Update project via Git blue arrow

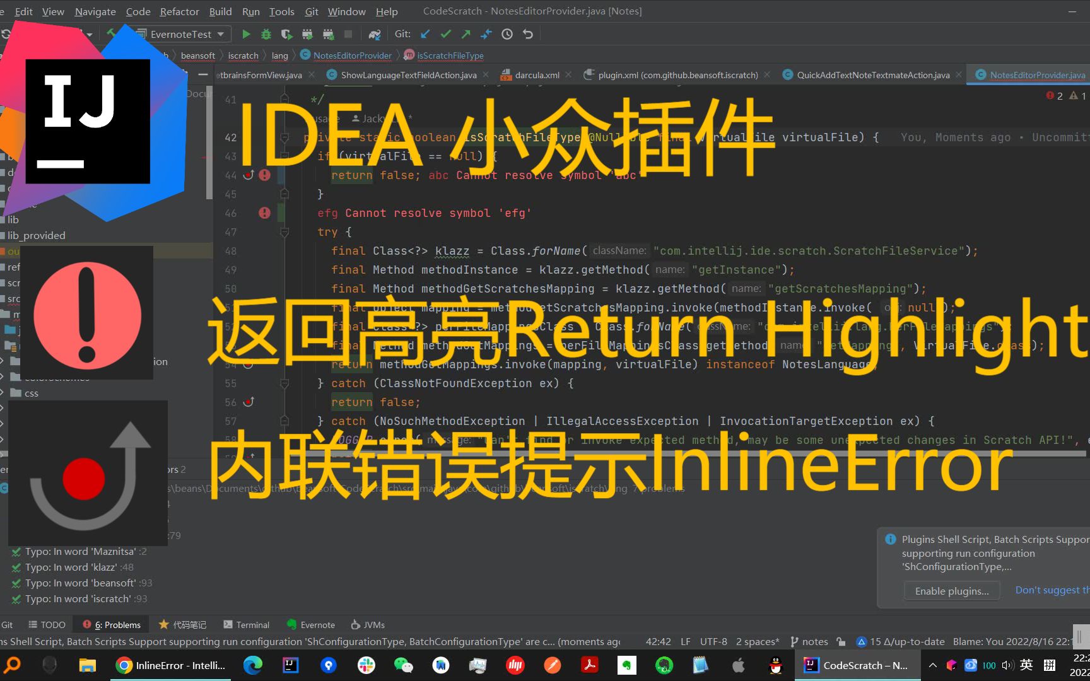[425, 34]
